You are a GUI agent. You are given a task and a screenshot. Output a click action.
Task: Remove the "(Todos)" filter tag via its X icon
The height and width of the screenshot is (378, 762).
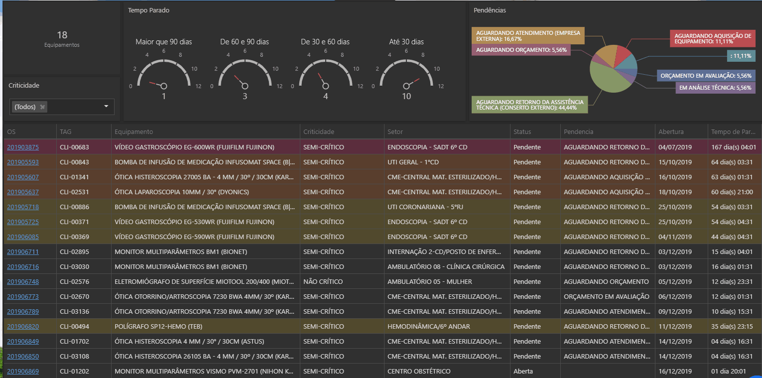[x=43, y=107]
